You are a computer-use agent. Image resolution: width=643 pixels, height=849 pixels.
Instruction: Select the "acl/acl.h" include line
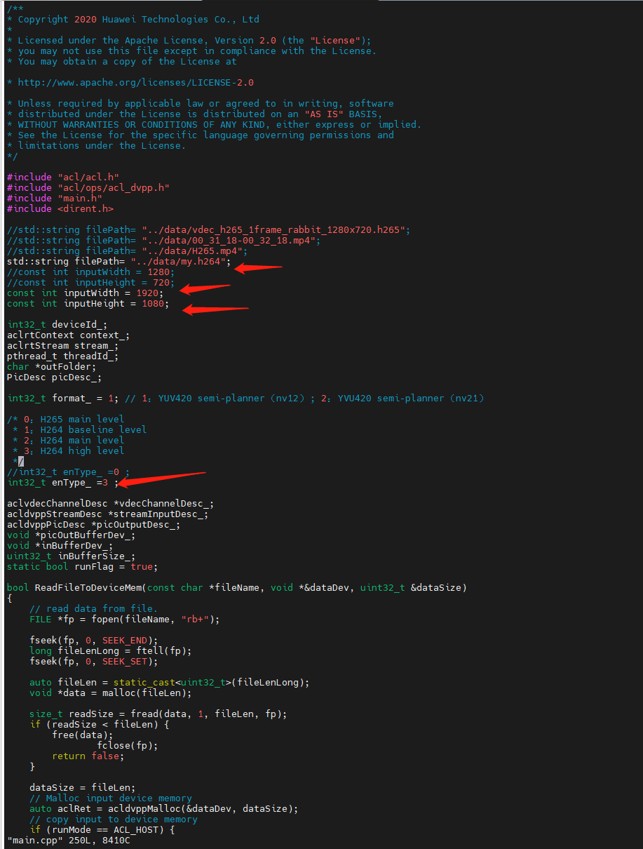tap(63, 178)
